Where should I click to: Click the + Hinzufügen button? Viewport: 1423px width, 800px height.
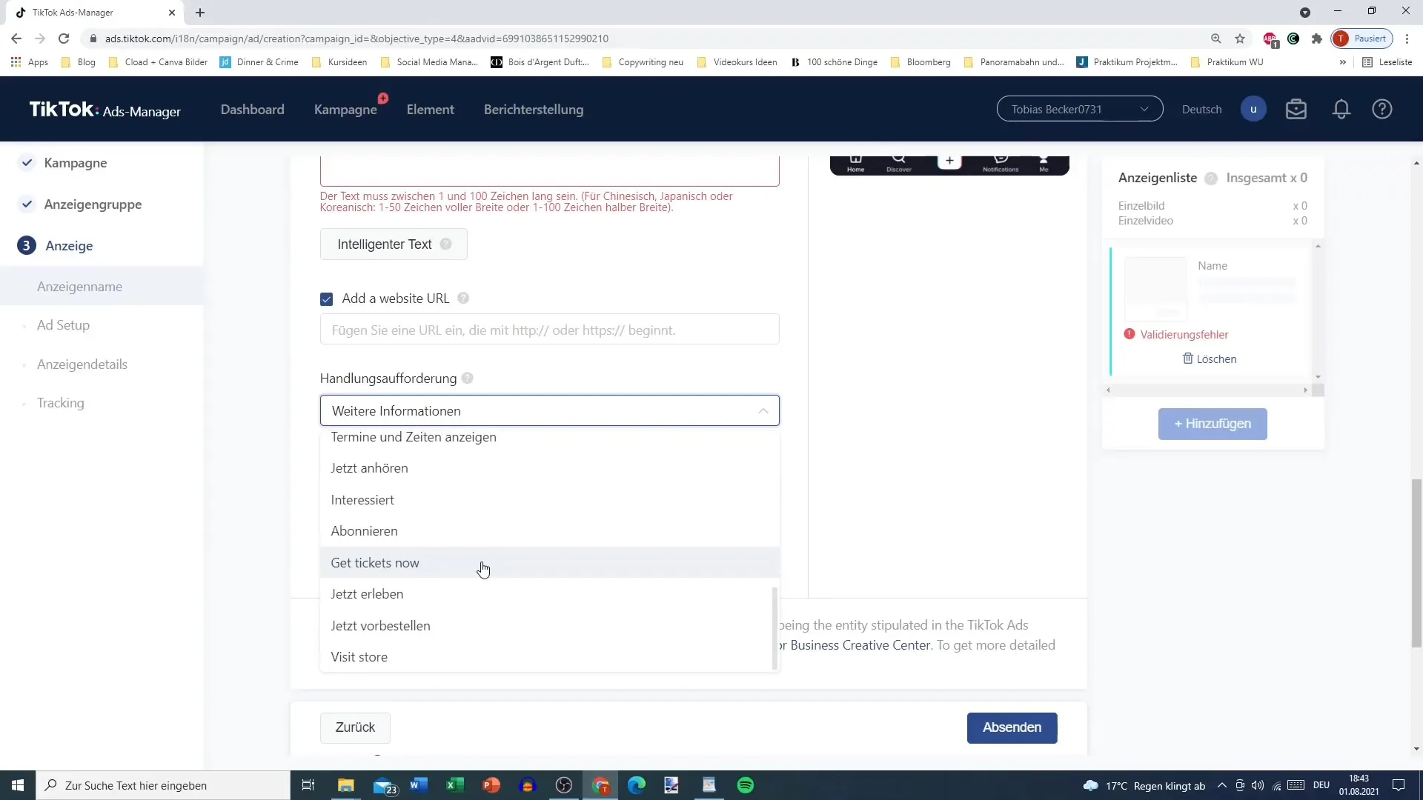[1213, 424]
